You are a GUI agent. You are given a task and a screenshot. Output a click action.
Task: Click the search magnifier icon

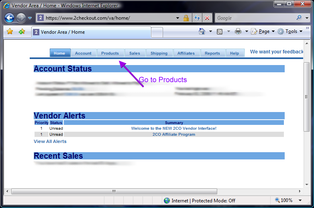pos(299,18)
